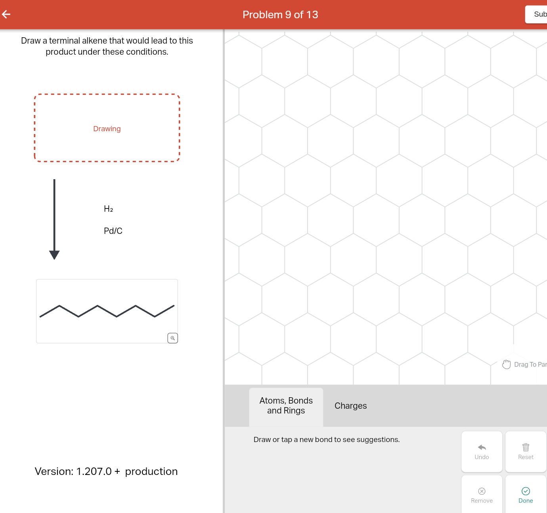The width and height of the screenshot is (547, 513).
Task: Click the 'Draw or tap a new bond' hint area
Action: 327,439
